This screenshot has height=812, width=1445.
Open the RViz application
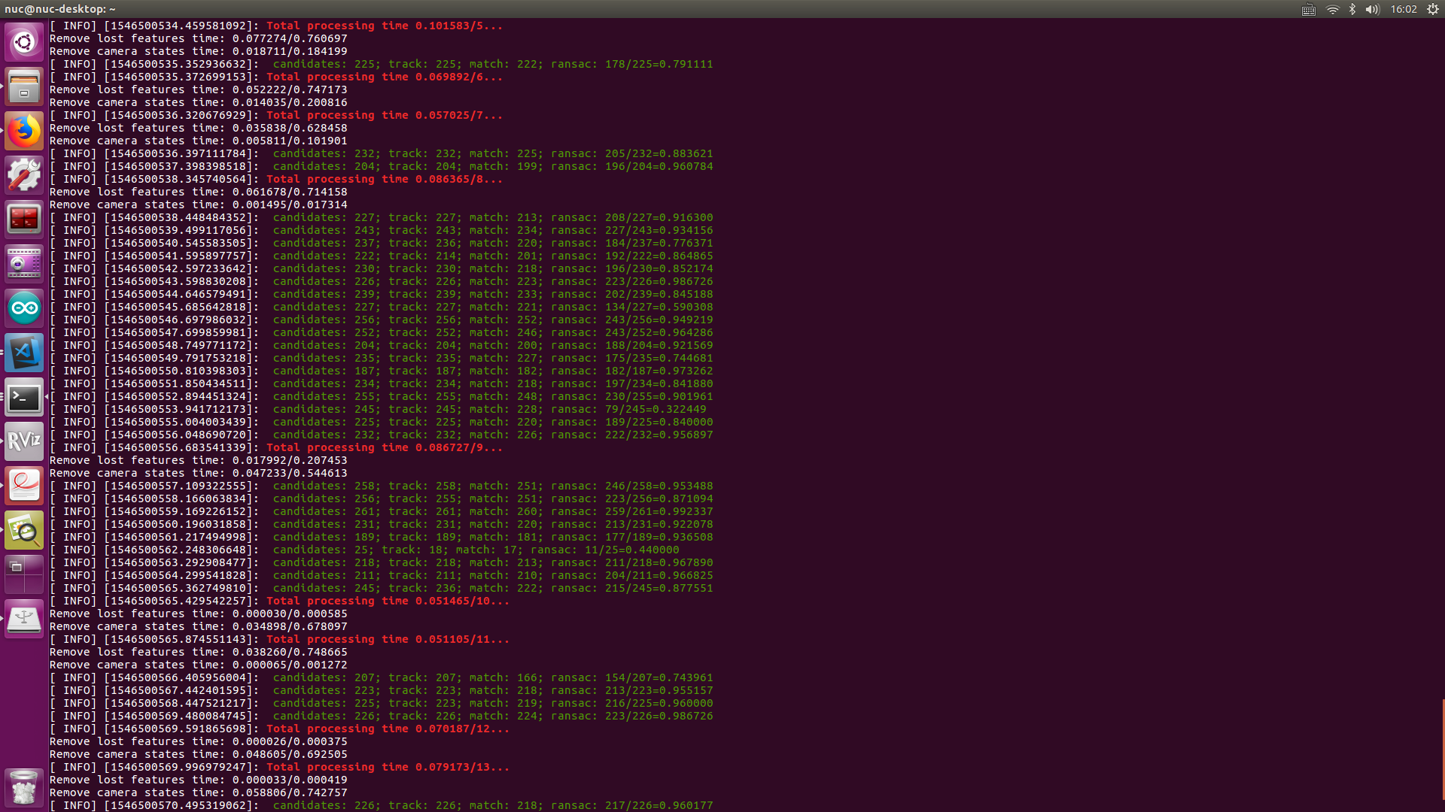point(24,441)
